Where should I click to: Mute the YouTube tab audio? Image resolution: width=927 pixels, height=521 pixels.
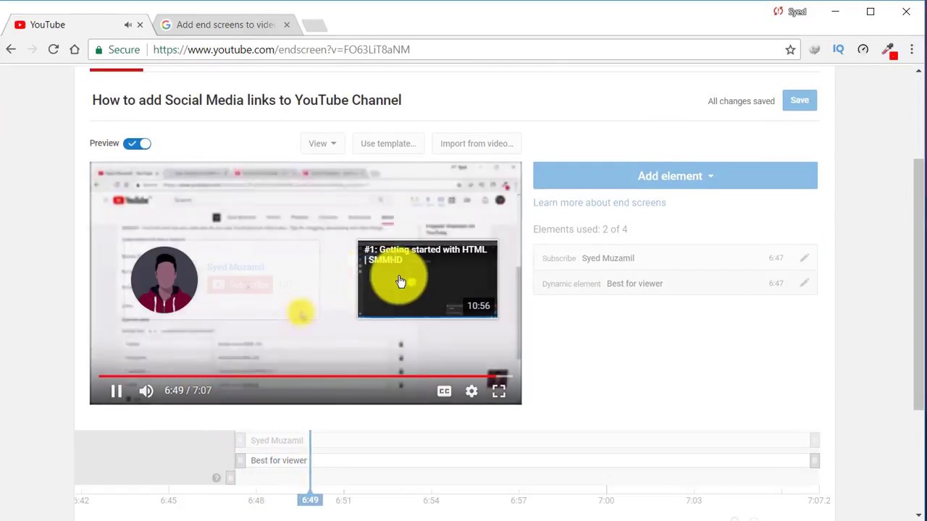pos(127,25)
